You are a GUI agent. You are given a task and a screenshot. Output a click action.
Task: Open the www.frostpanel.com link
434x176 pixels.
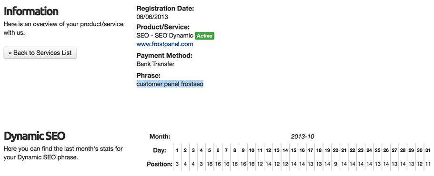(165, 44)
